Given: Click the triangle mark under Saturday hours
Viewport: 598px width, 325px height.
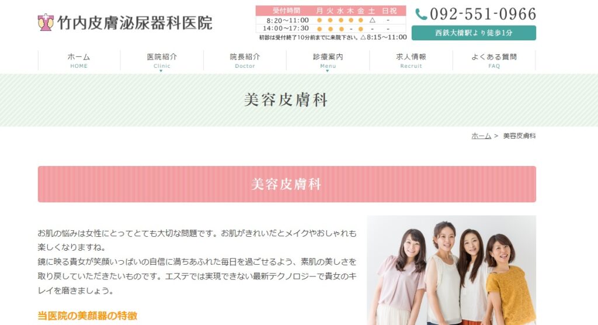Looking at the screenshot, I should pyautogui.click(x=372, y=20).
